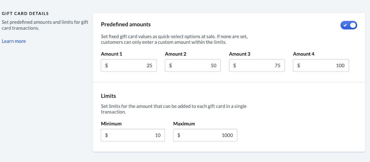The height and width of the screenshot is (162, 370).
Task: Click the dollar sign in Amount 4
Action: [298, 65]
